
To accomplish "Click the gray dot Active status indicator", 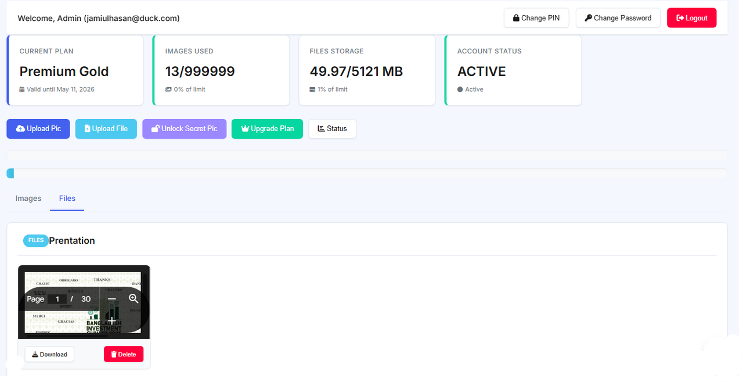I will pos(460,89).
